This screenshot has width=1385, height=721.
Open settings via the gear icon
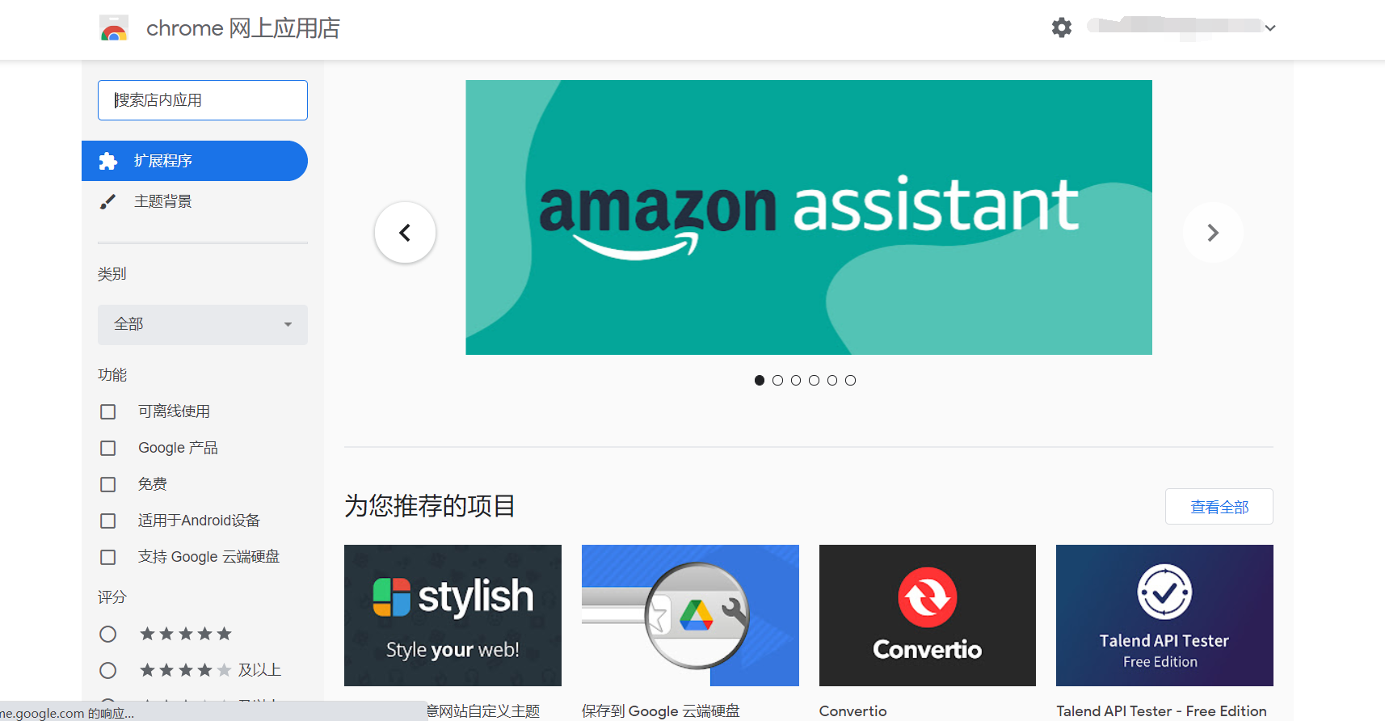(x=1062, y=27)
